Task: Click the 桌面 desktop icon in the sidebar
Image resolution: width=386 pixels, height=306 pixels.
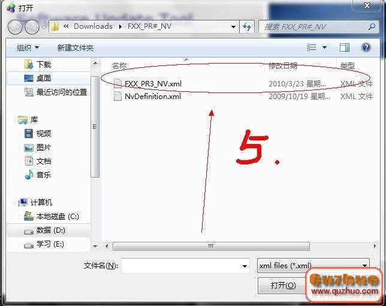Action: pos(29,79)
